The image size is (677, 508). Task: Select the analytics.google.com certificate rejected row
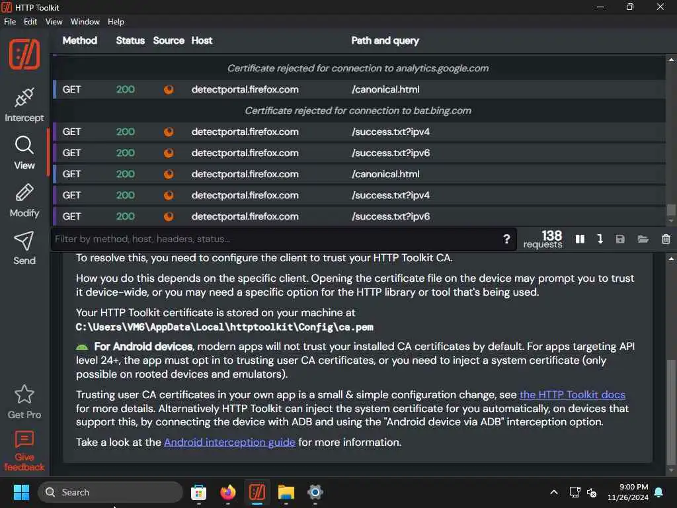pyautogui.click(x=358, y=68)
